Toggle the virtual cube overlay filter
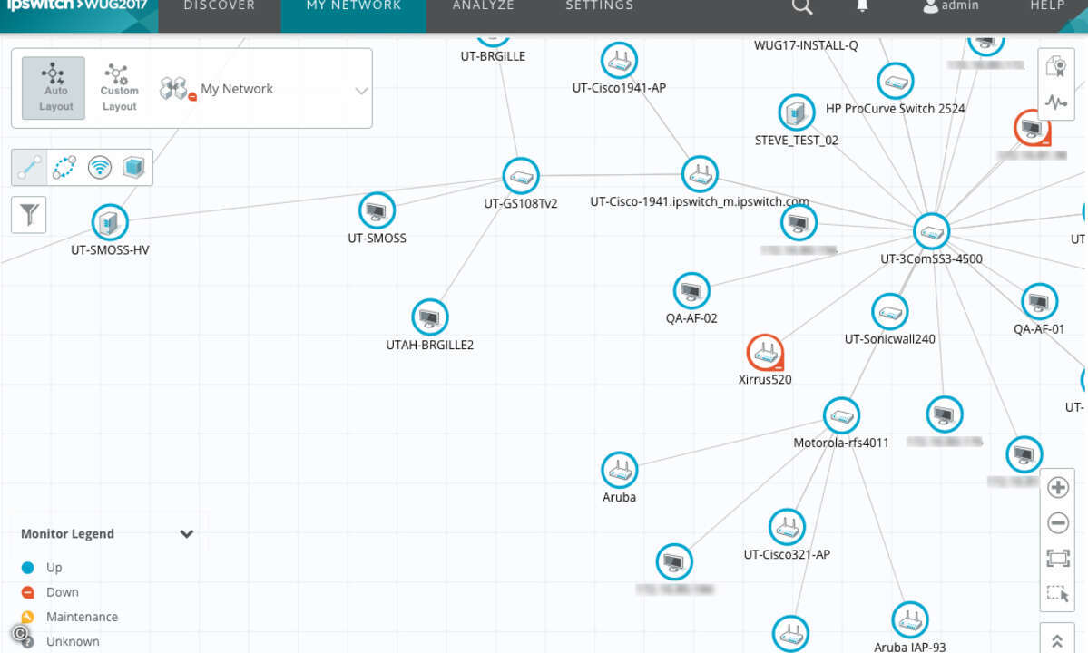 point(133,168)
